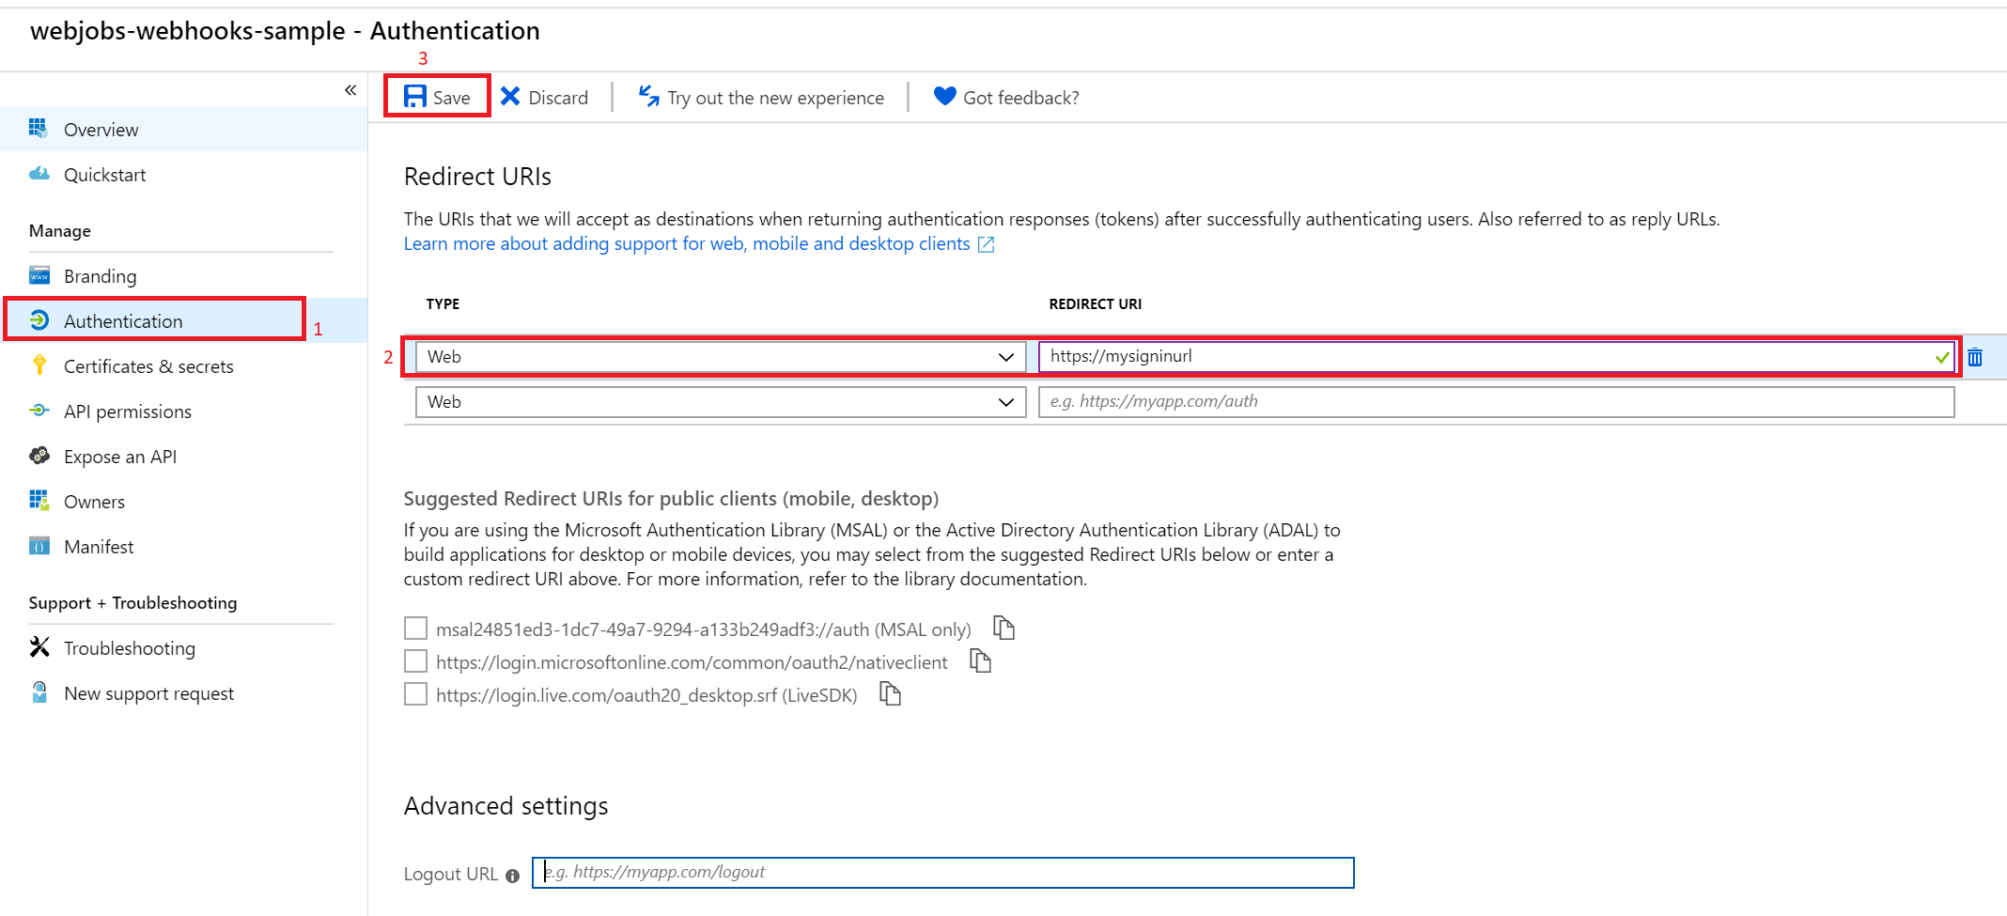Screen dimensions: 2007x916
Task: Try out the new experience
Action: click(761, 97)
